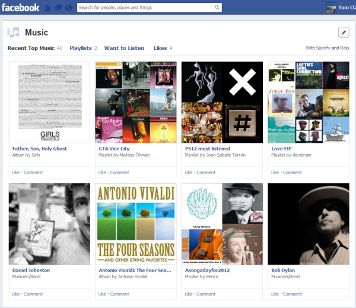Image resolution: width=356 pixels, height=308 pixels.
Task: Open Tom's profile picture thumbnail
Action: (331, 8)
